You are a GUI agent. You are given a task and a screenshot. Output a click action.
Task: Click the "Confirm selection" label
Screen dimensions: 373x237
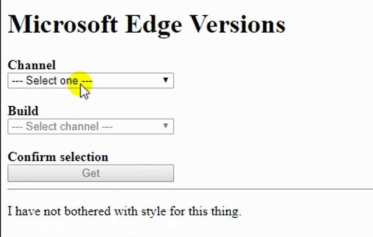pos(58,157)
